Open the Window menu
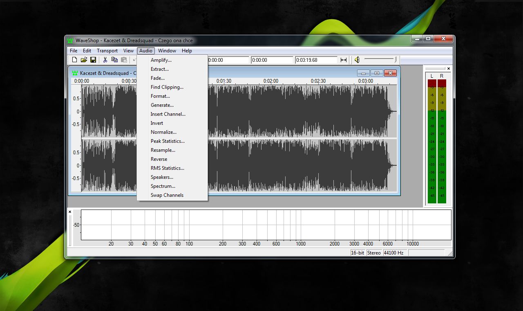This screenshot has width=523, height=311. click(x=167, y=51)
